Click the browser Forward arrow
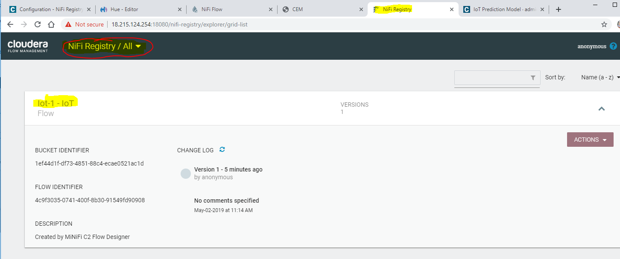The height and width of the screenshot is (259, 620). pos(24,24)
